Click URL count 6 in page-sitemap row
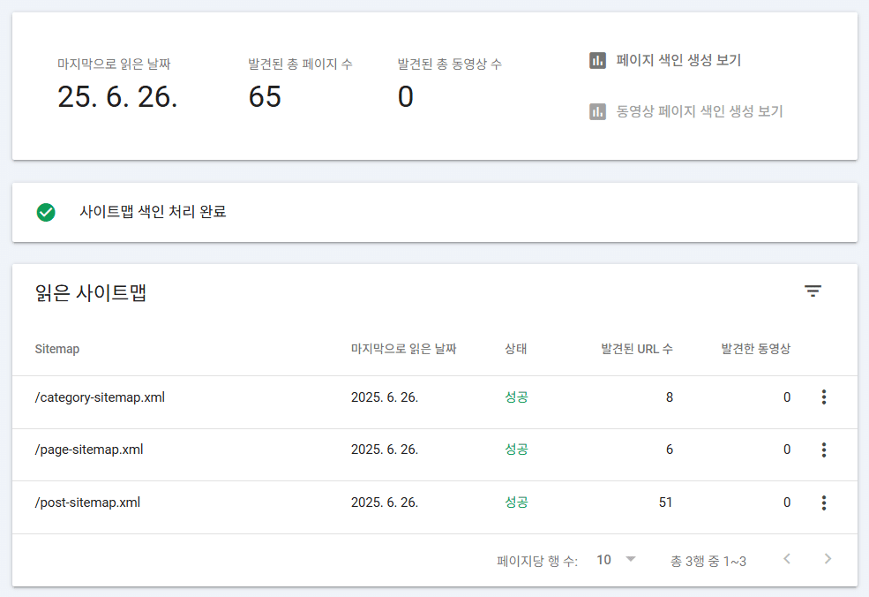The image size is (869, 597). 670,450
